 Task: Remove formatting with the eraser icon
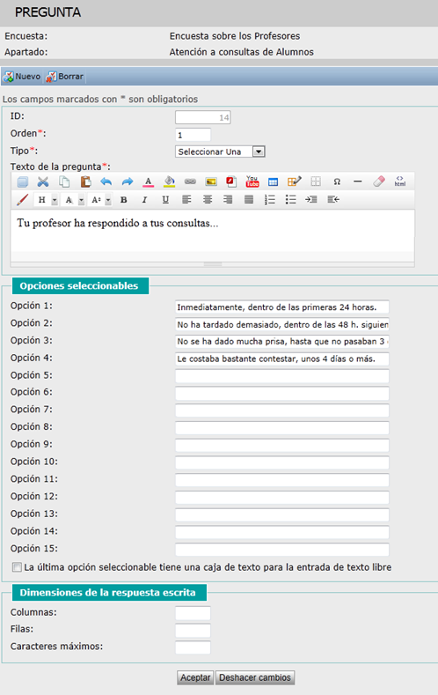[x=379, y=181]
